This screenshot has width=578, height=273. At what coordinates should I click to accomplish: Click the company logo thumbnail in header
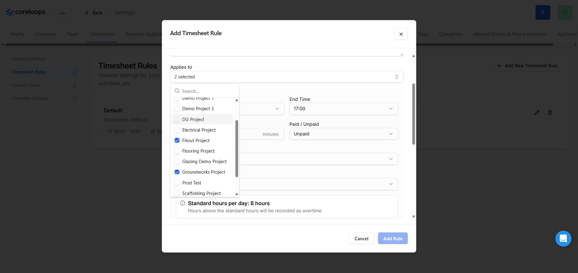(x=62, y=13)
